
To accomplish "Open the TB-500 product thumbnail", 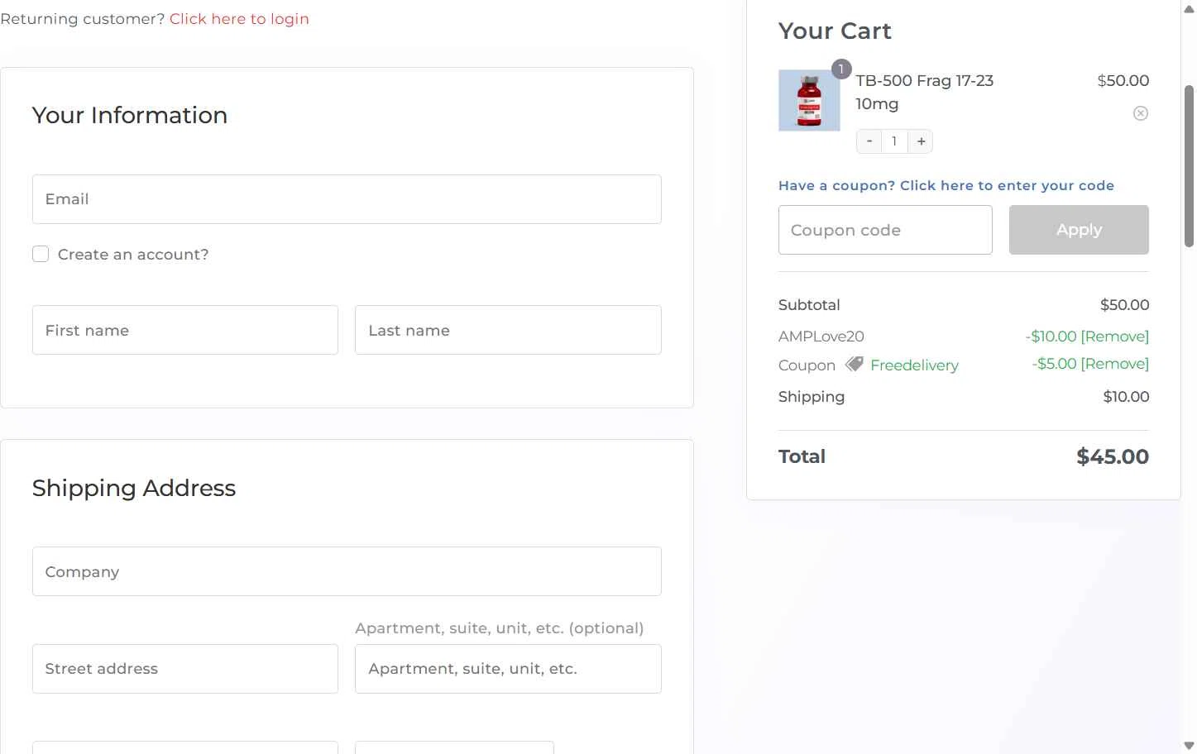I will pyautogui.click(x=809, y=100).
